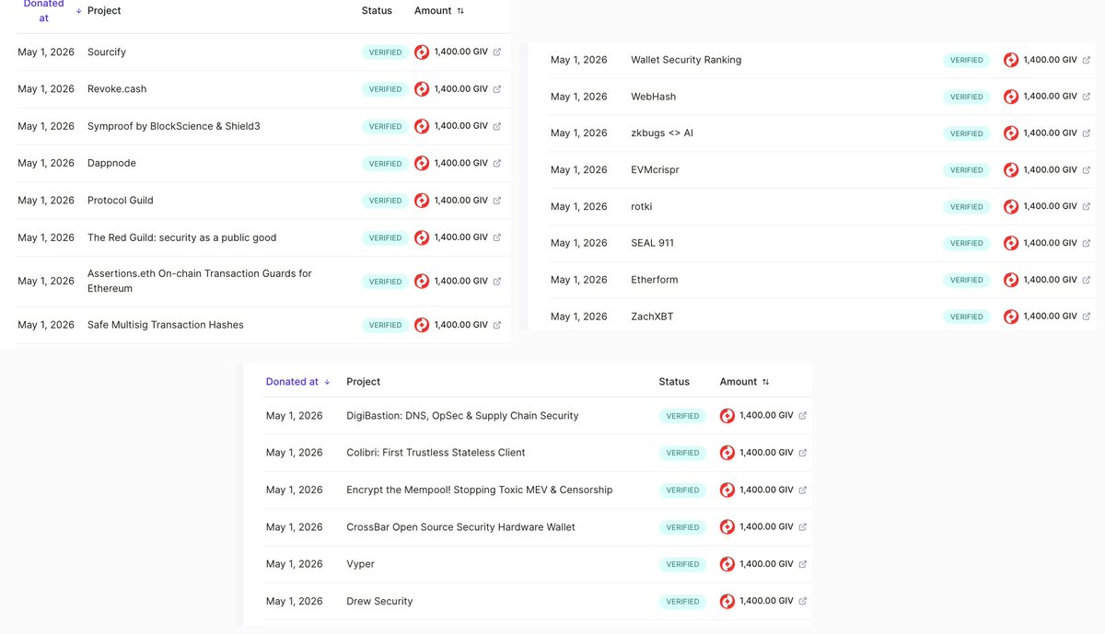This screenshot has height=634, width=1105.
Task: Select the WebHash project name
Action: tap(654, 97)
